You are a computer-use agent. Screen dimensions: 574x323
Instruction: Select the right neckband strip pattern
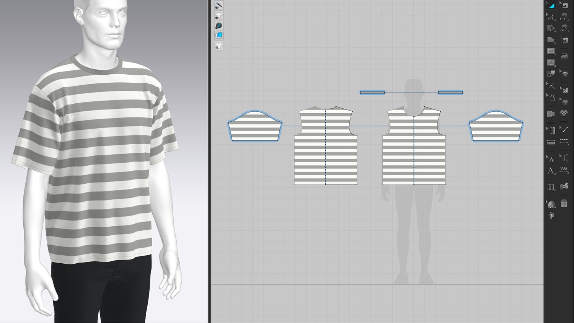(450, 92)
